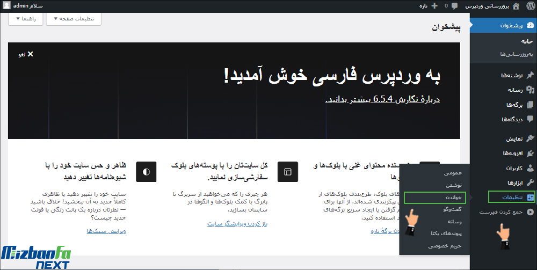Select رسانه in the settings flyout
The width and height of the screenshot is (537, 270).
pyautogui.click(x=454, y=221)
